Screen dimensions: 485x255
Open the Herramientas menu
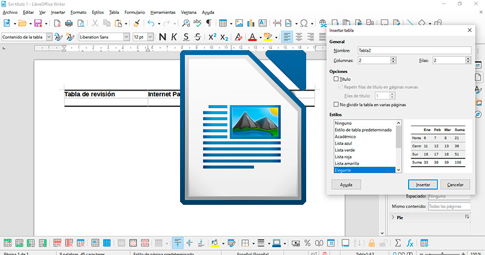[x=163, y=12]
